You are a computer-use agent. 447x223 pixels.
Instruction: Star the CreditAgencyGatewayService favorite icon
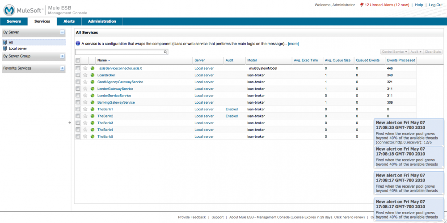click(x=85, y=82)
